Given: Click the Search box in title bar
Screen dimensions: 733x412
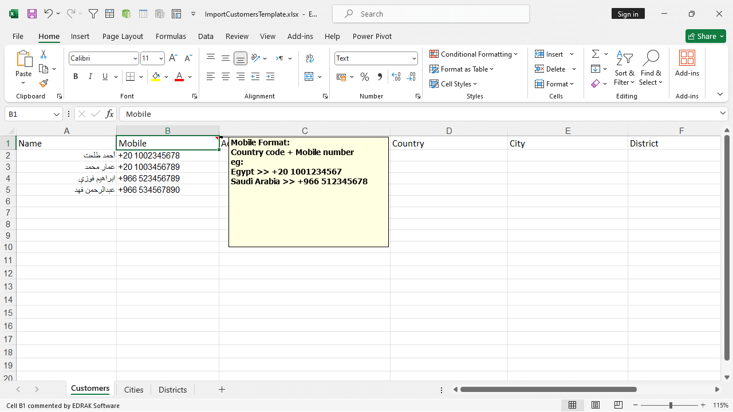Looking at the screenshot, I should coord(431,14).
